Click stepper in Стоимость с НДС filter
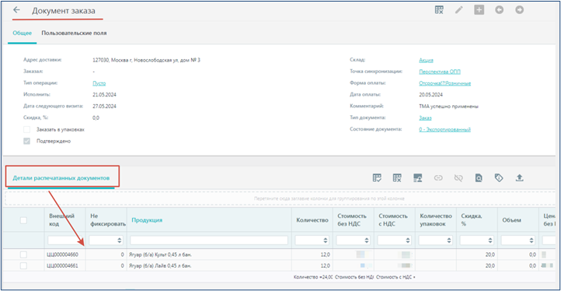The width and height of the screenshot is (561, 291). coord(408,240)
